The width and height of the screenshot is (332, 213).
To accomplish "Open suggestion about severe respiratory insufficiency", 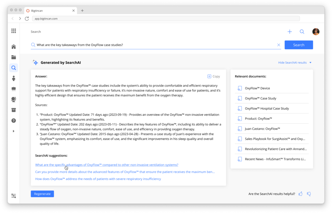I will (98, 179).
